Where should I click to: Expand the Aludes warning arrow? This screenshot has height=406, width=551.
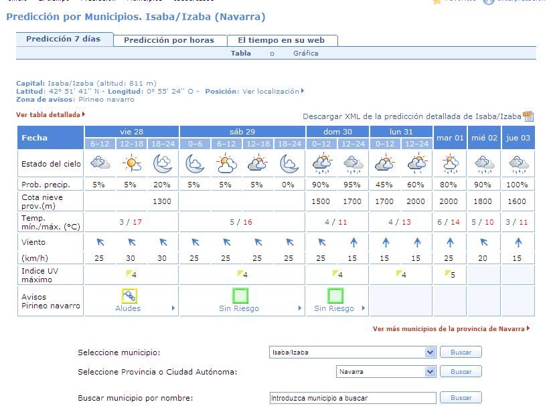[x=173, y=308]
